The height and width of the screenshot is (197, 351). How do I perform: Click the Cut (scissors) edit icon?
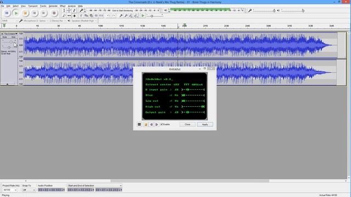81,16
